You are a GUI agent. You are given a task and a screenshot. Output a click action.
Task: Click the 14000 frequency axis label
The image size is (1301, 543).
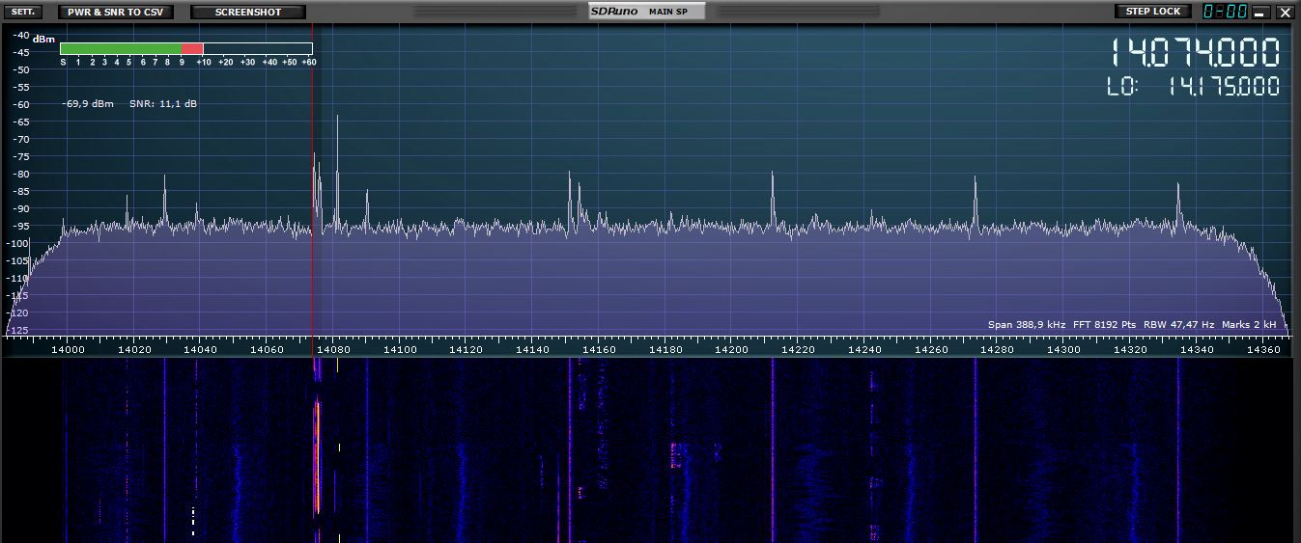[66, 349]
